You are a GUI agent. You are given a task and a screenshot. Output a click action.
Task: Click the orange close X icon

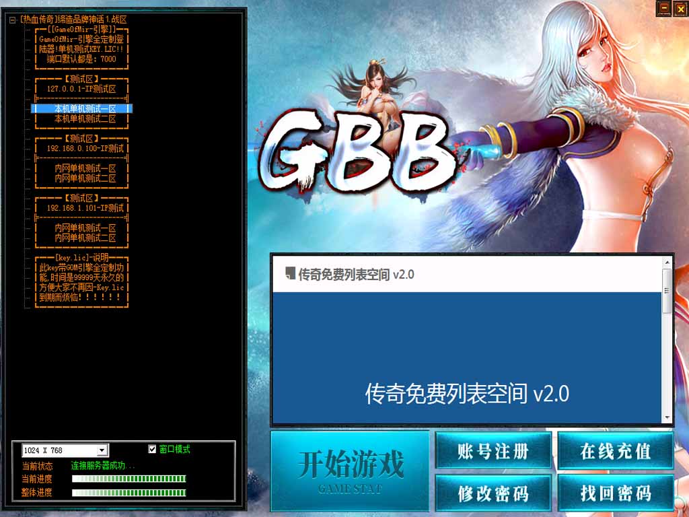pos(680,8)
